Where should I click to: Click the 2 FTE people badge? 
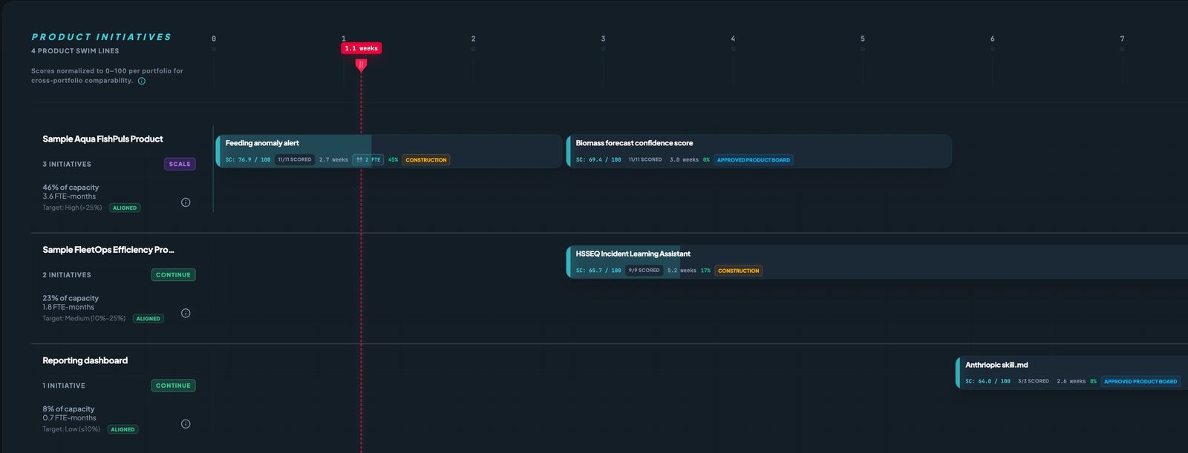[x=368, y=159]
